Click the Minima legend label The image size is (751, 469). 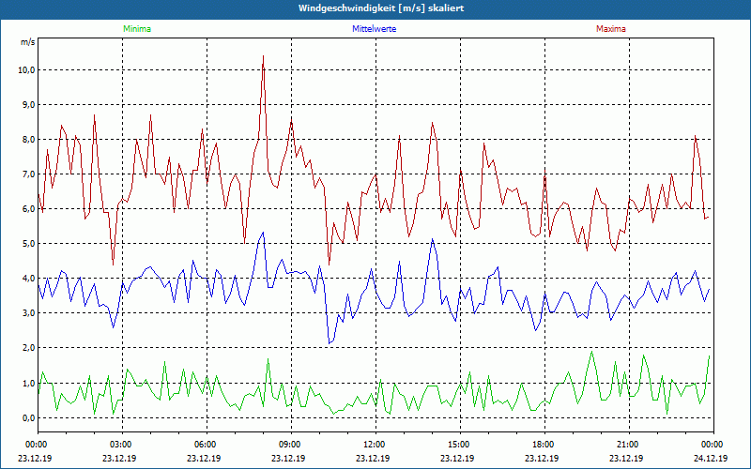(x=137, y=29)
